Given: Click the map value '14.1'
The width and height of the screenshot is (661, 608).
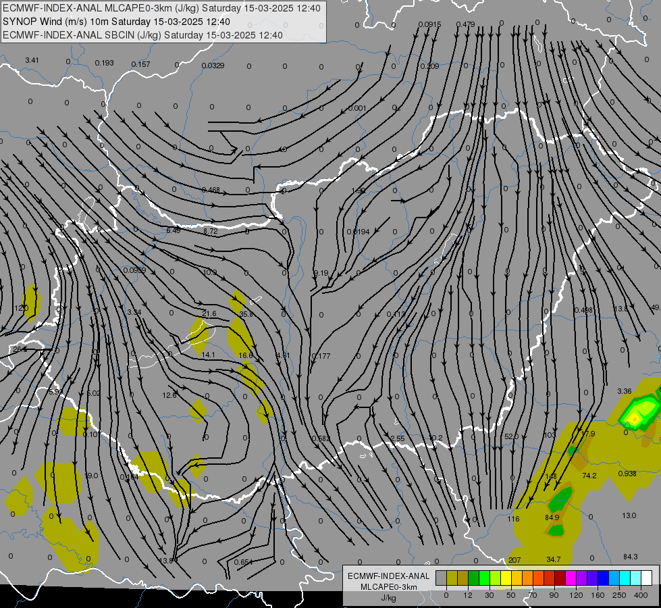Looking at the screenshot, I should (x=208, y=355).
